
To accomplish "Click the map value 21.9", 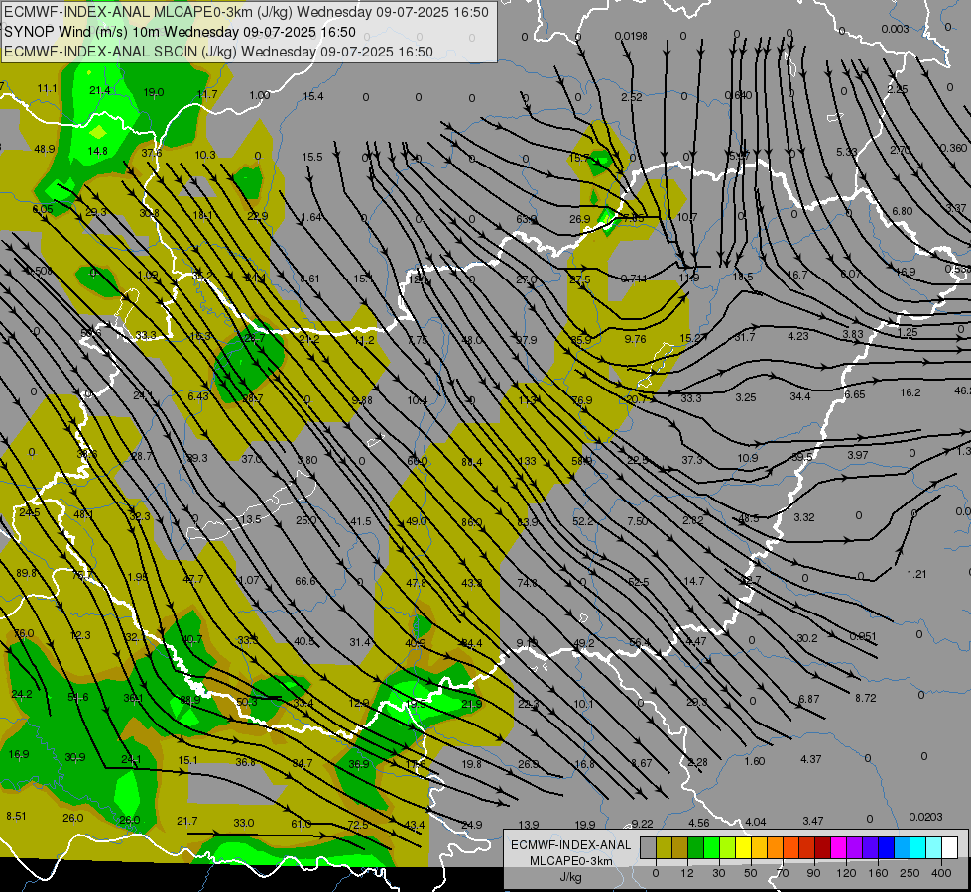I will (471, 704).
